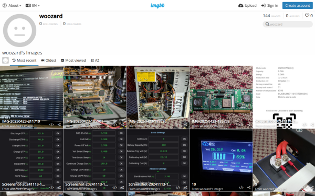The height and width of the screenshot is (196, 315).
Task: Select the Most viewed sort tab
Action: point(73,61)
